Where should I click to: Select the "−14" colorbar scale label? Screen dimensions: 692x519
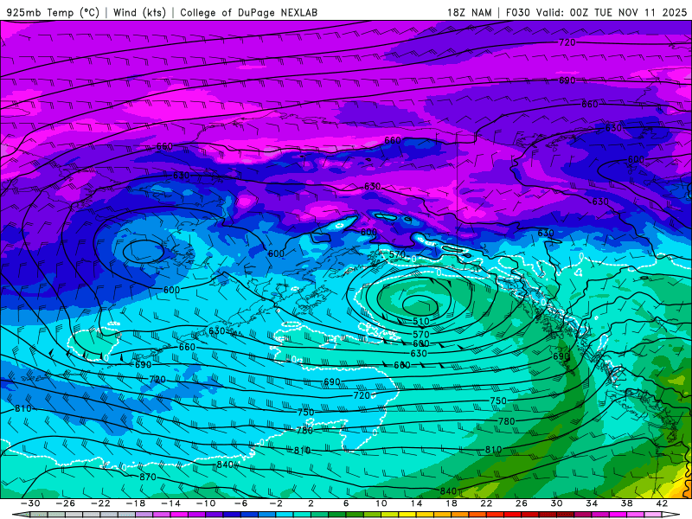(x=170, y=503)
